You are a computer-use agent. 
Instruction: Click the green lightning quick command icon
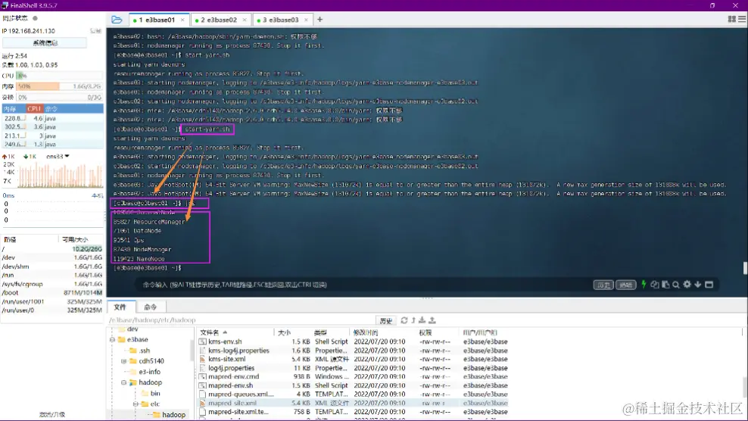coord(644,285)
